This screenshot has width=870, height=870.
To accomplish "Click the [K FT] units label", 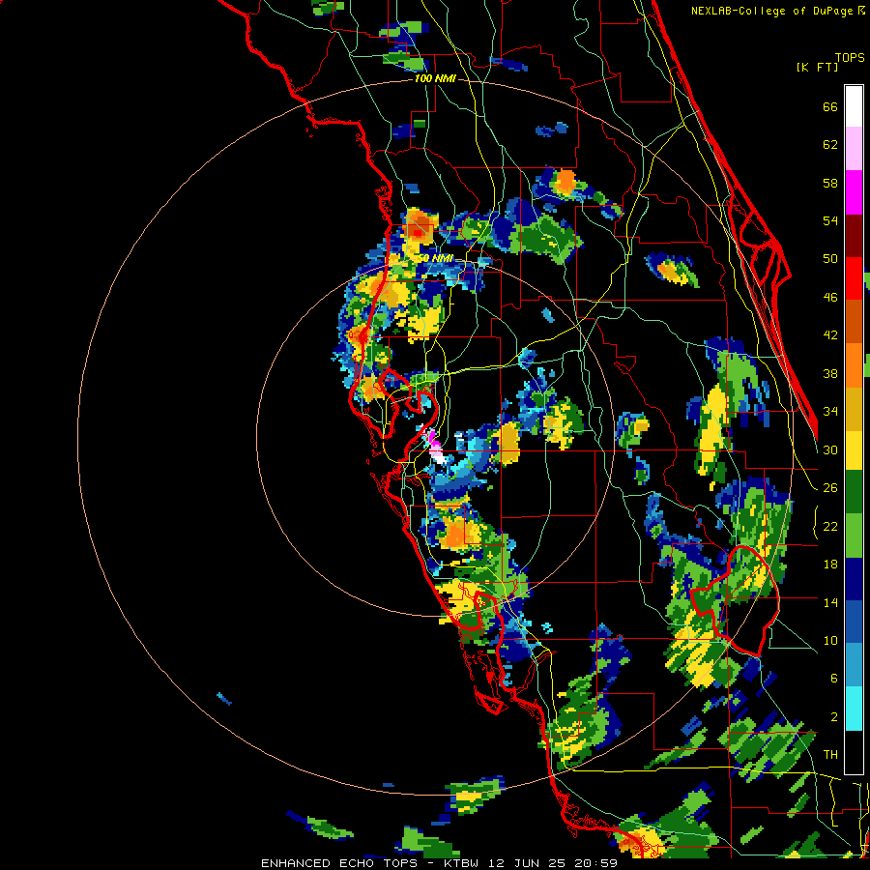I will (817, 68).
